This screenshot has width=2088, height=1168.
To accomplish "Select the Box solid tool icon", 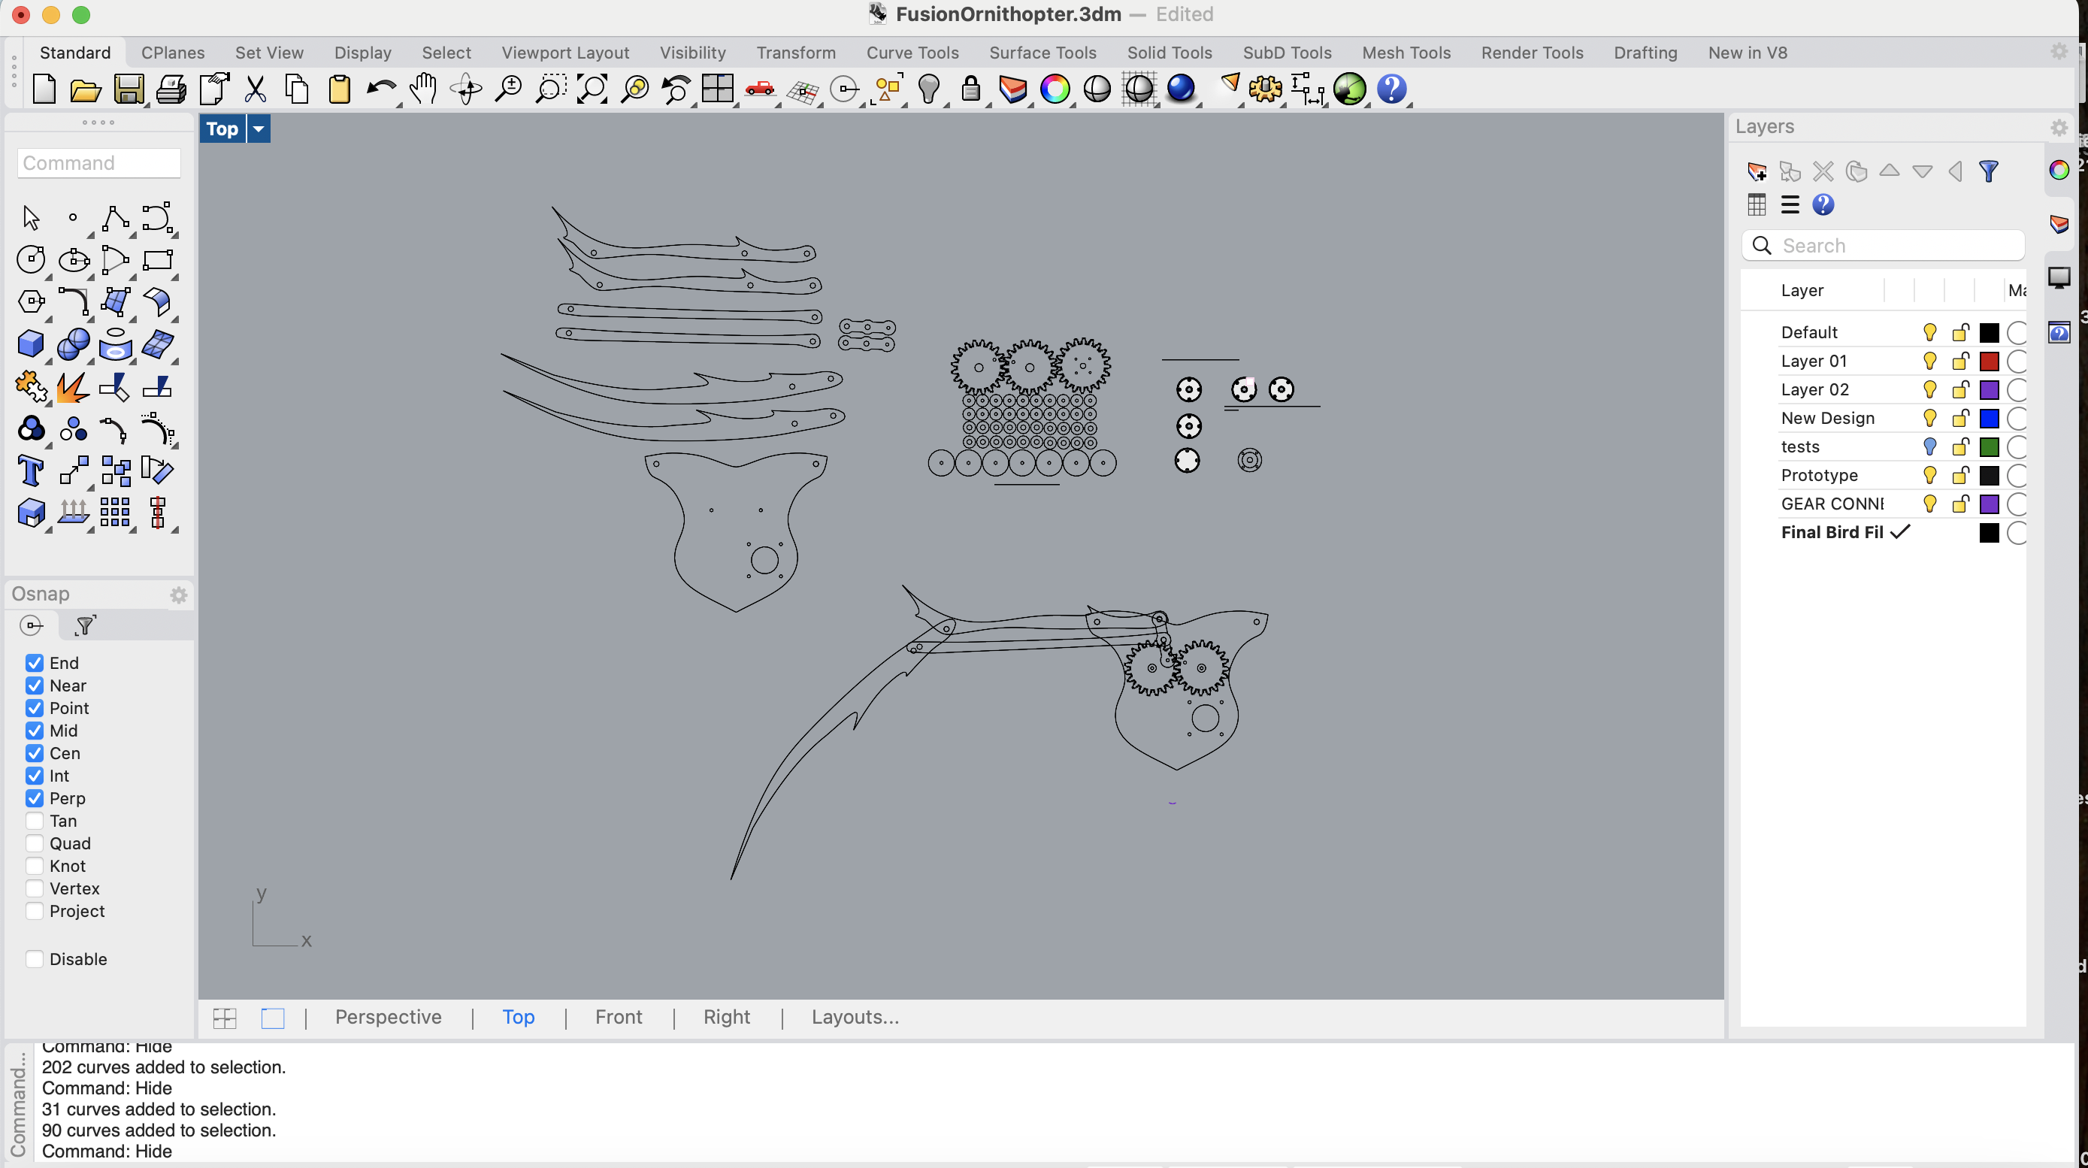I will pos(31,343).
